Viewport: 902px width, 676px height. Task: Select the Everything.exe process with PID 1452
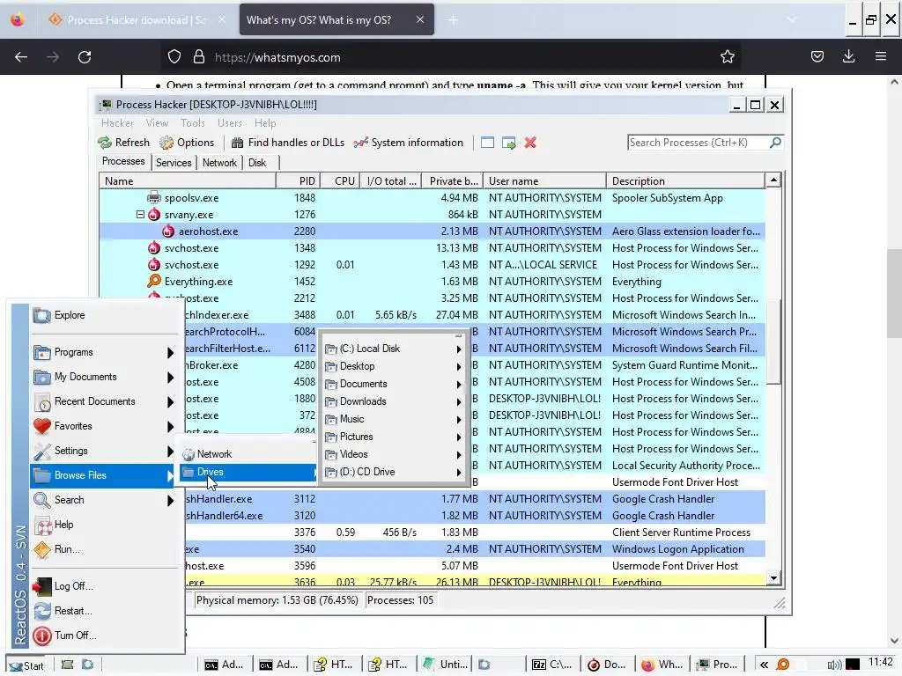pyautogui.click(x=432, y=282)
